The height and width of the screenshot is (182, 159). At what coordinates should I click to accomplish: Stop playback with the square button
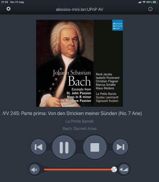click(x=95, y=147)
